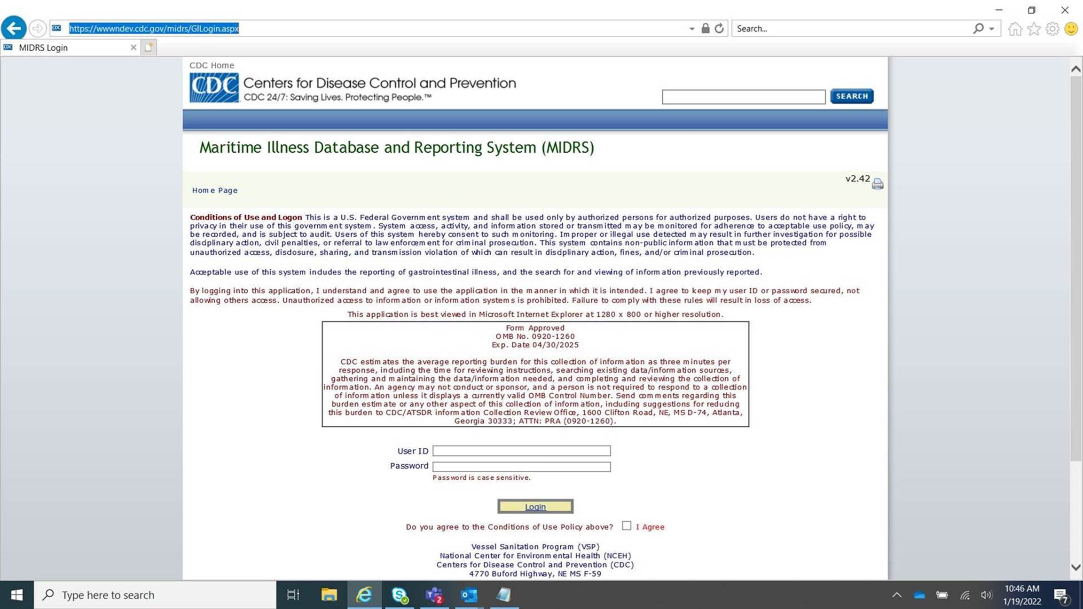Open browser settings gear icon

click(x=1052, y=29)
